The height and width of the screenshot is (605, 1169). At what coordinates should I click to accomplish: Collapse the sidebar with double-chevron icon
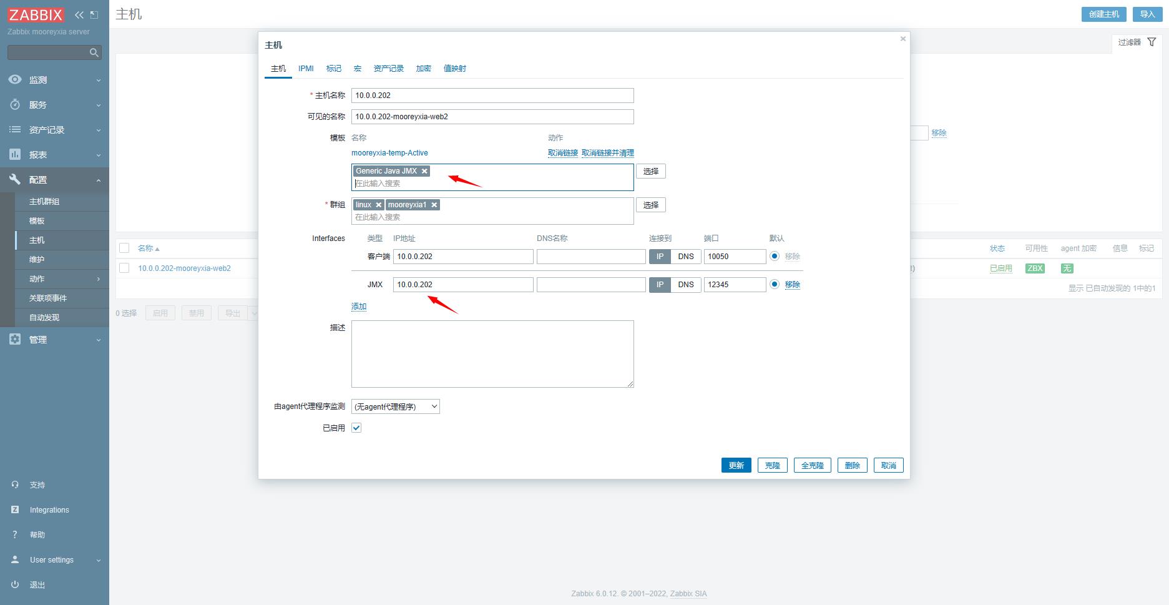pyautogui.click(x=79, y=14)
